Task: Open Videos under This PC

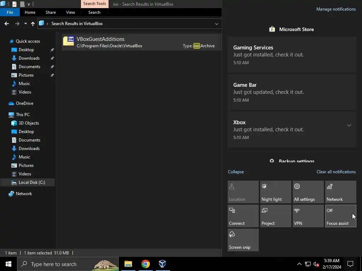Action: click(x=25, y=174)
